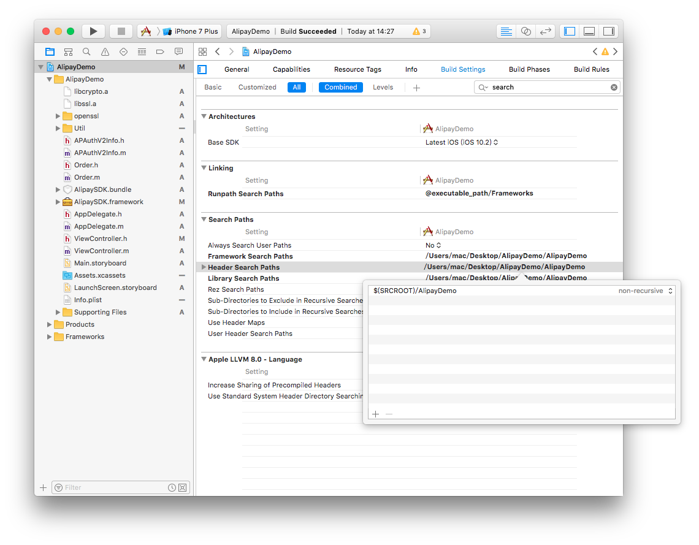Select the Capabilities tab
This screenshot has width=699, height=545.
pyautogui.click(x=291, y=69)
